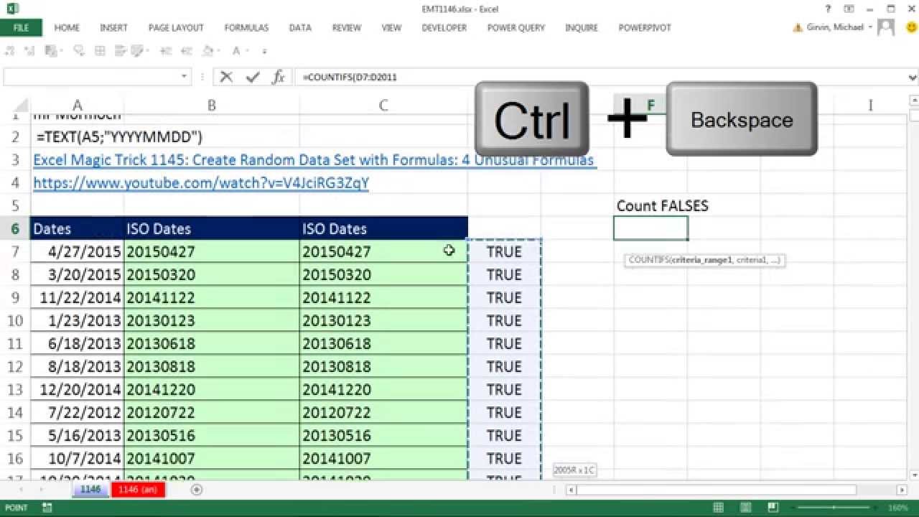Screen dimensions: 919x517
Task: Click cell containing 11/22/2014
Action: 78,297
